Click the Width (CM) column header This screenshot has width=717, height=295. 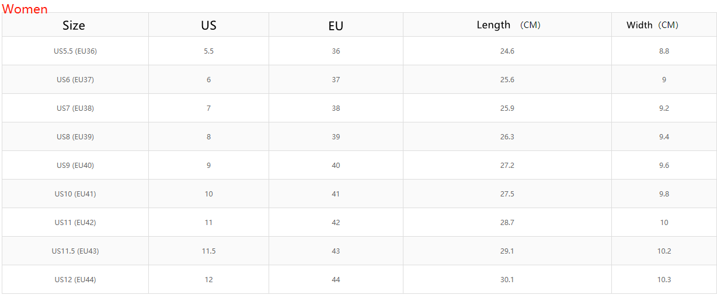[x=652, y=25]
